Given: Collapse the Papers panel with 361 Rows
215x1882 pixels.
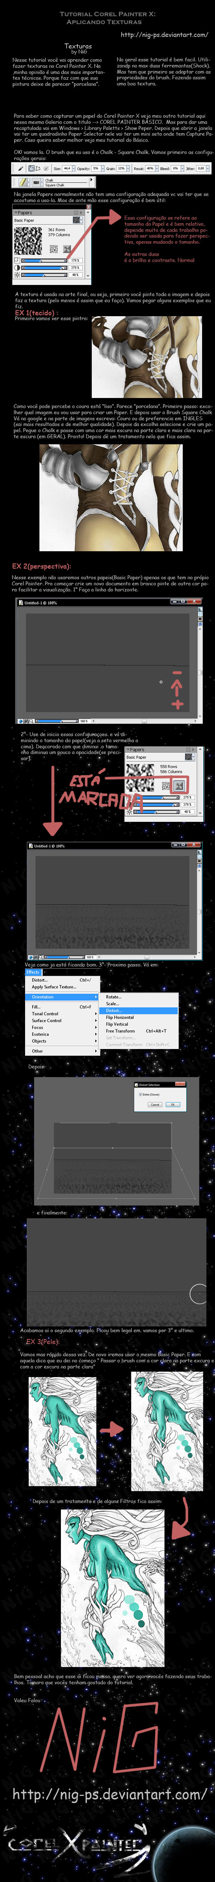Looking at the screenshot, I should coord(15,212).
